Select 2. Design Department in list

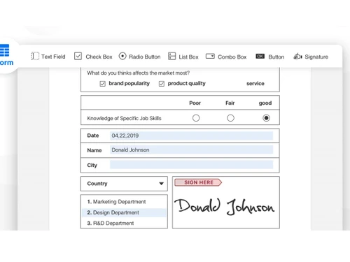tap(124, 212)
